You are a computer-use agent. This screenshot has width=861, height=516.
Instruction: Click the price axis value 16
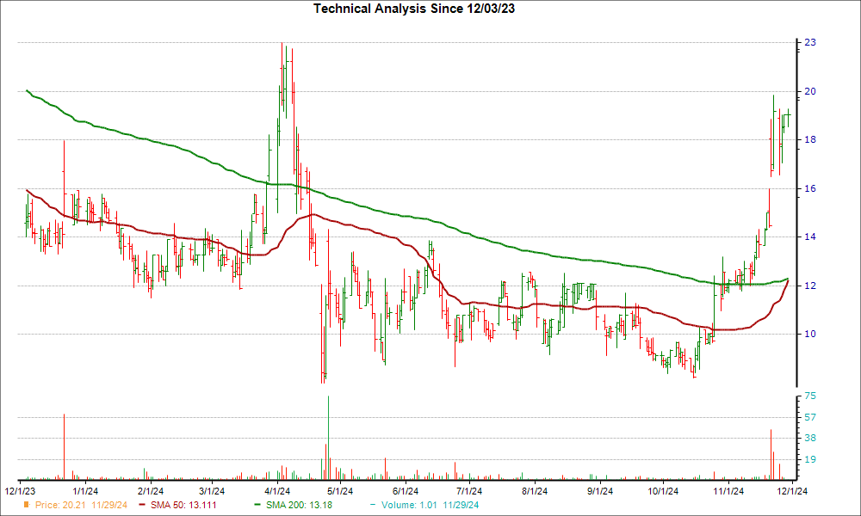tap(810, 188)
